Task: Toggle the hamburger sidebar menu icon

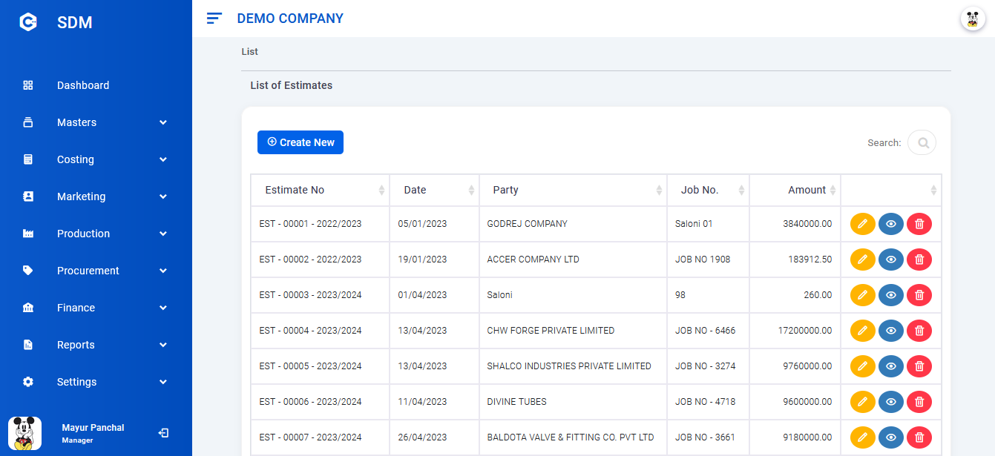Action: 214,19
